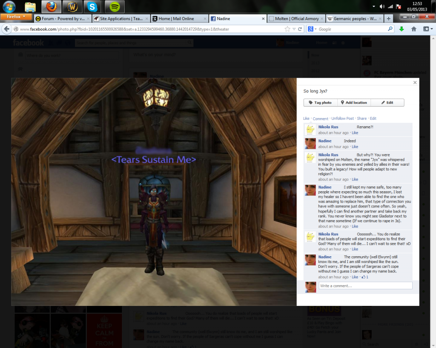Viewport: 436px width, 348px height.
Task: Click the Tag photo button
Action: pyautogui.click(x=320, y=102)
